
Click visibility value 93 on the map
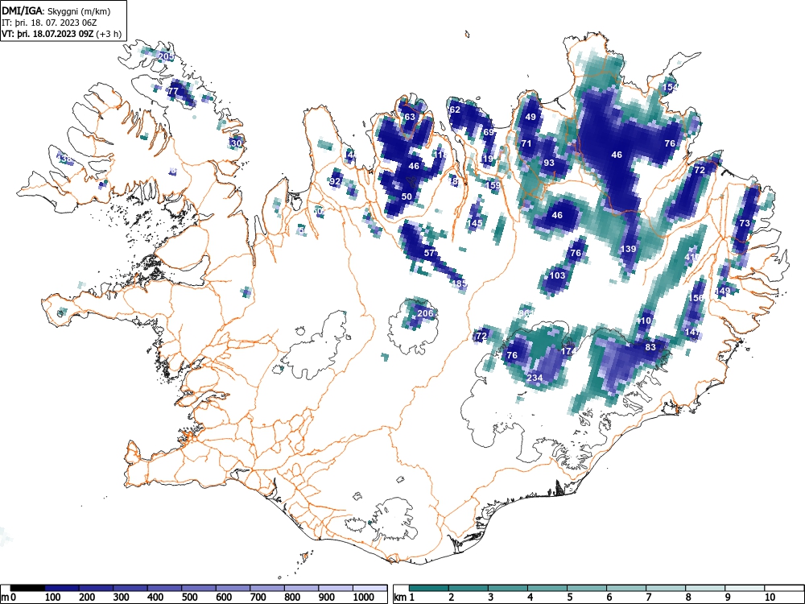click(549, 163)
